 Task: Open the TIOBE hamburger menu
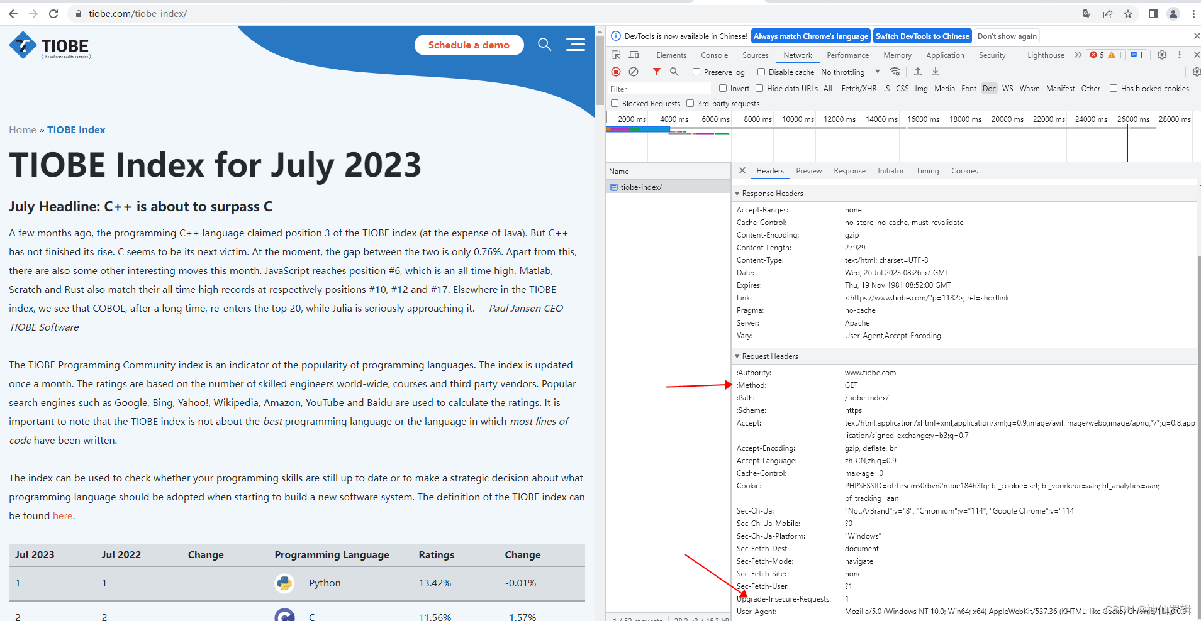(575, 45)
